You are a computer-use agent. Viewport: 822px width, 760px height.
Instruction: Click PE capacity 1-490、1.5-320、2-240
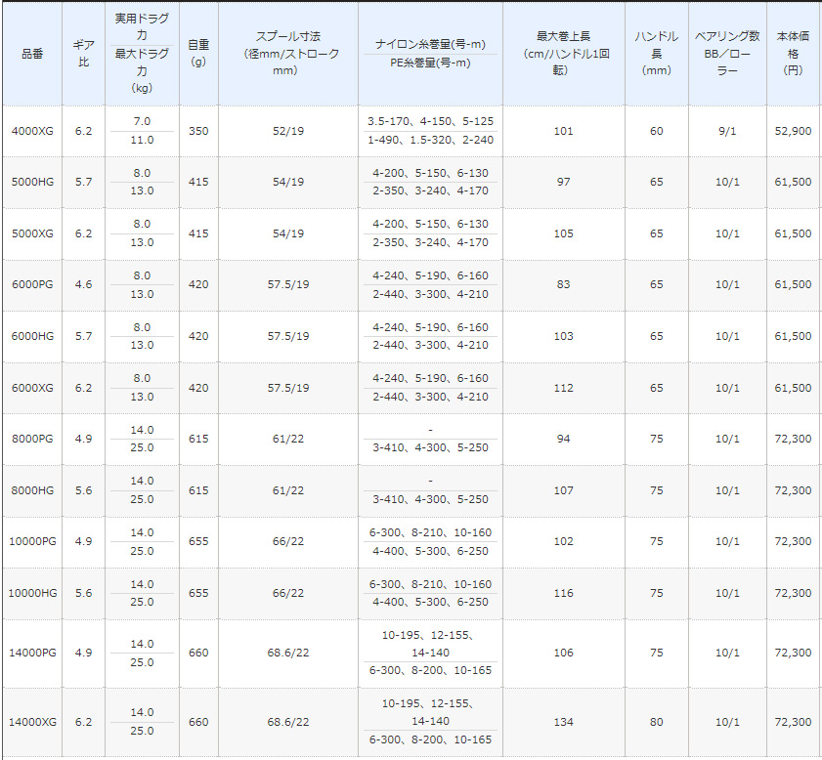pyautogui.click(x=430, y=141)
